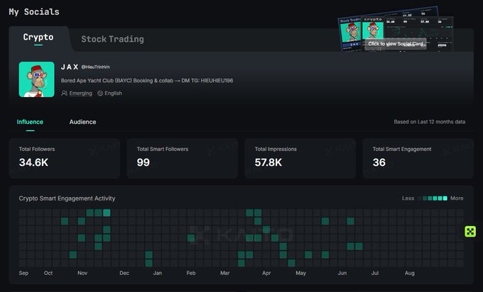Select the Influence tab
The image size is (483, 292).
point(30,122)
